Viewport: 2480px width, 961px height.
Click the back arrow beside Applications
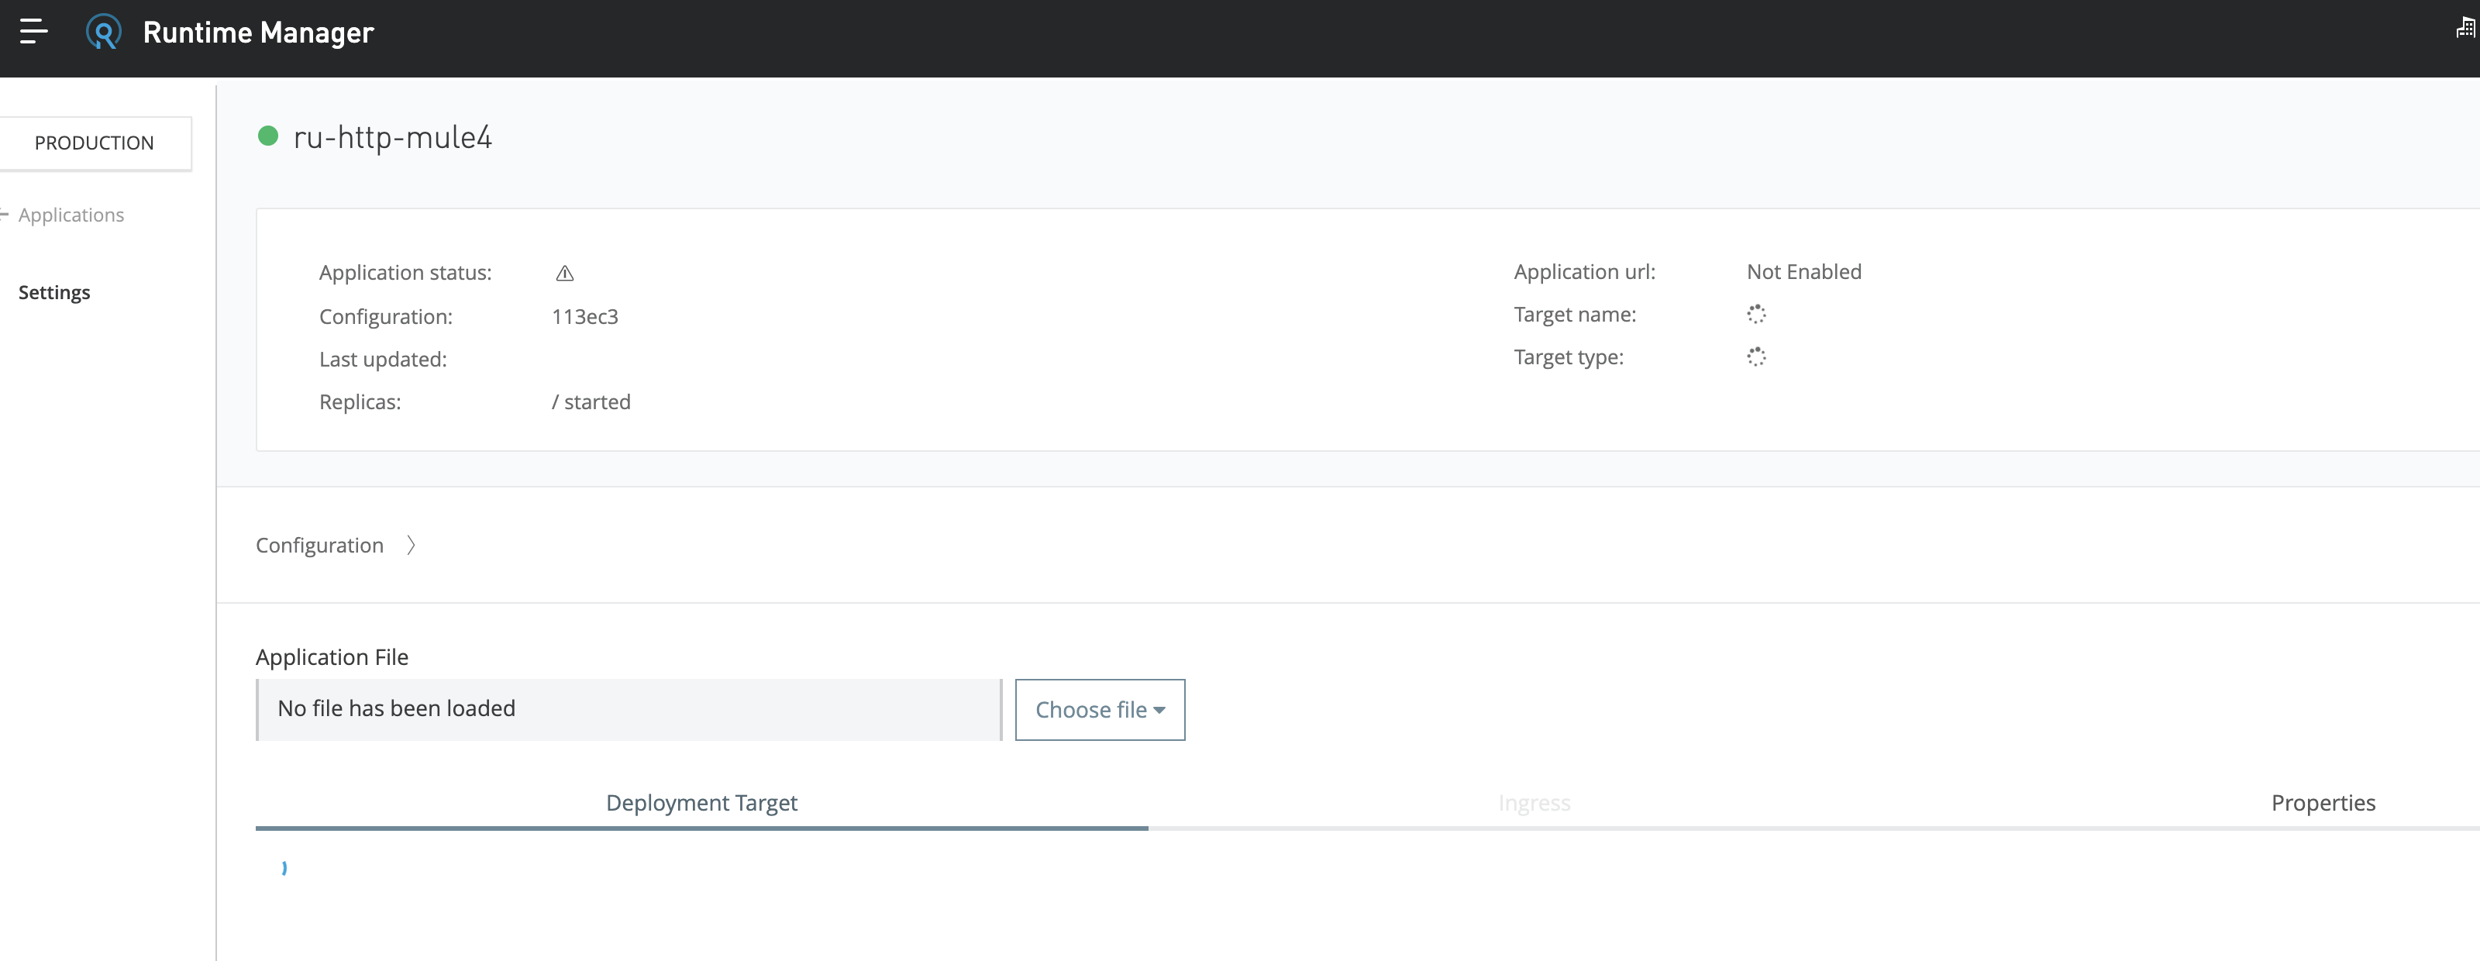tap(5, 215)
